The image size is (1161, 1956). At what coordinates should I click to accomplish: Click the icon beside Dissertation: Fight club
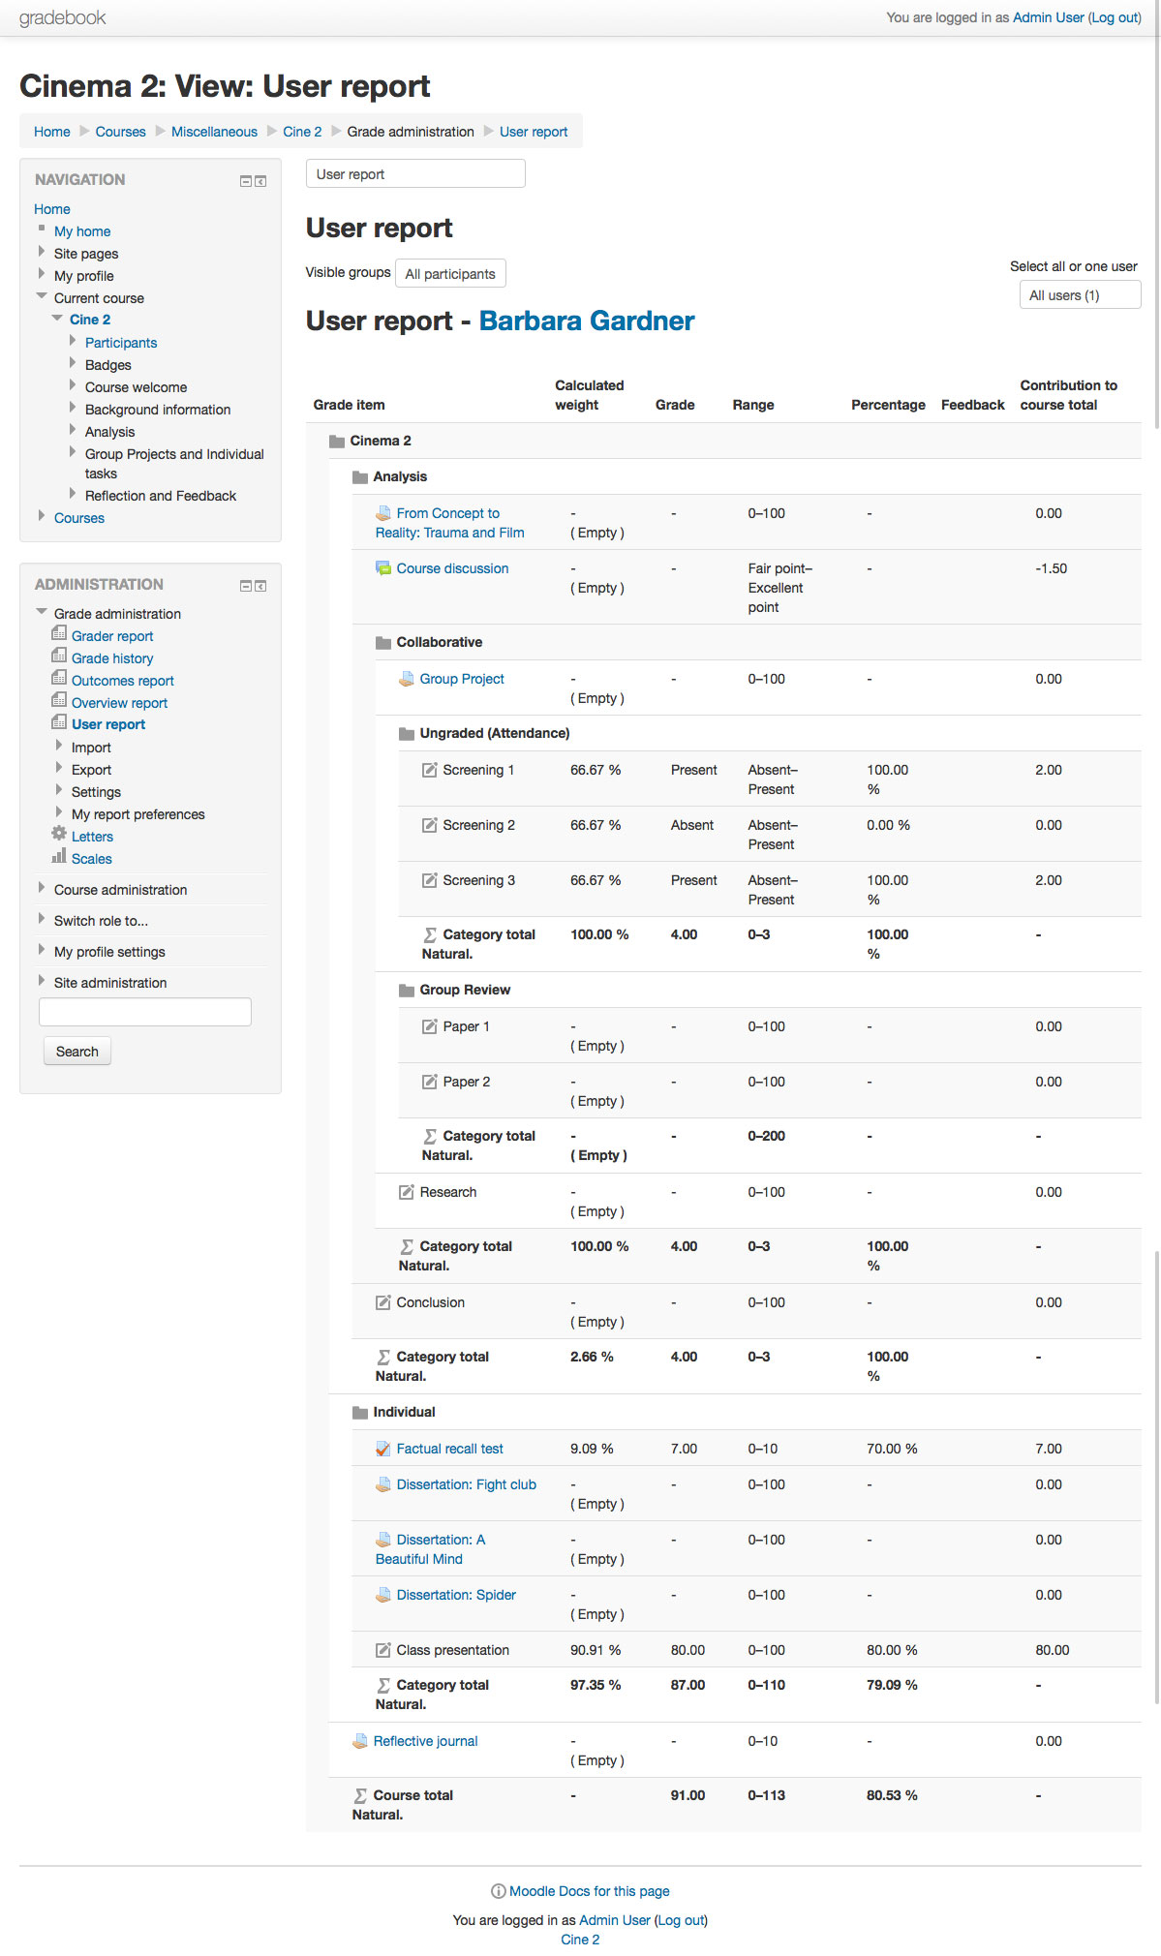click(383, 1483)
